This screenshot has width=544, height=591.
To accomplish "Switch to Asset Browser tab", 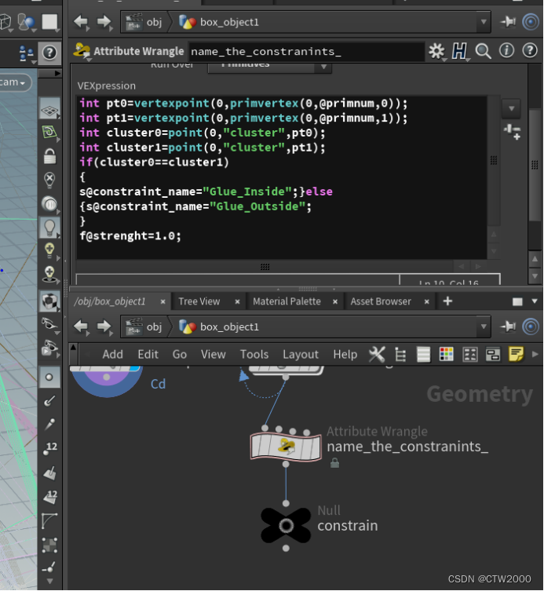I will click(x=381, y=301).
